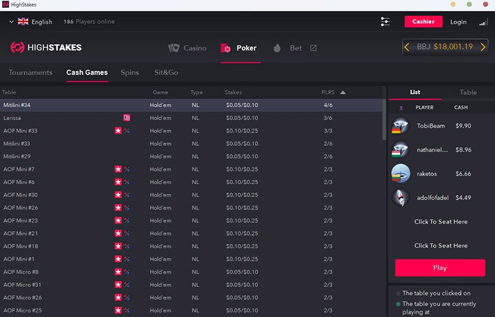Switch to the Tournaments tab
The height and width of the screenshot is (317, 495).
31,73
